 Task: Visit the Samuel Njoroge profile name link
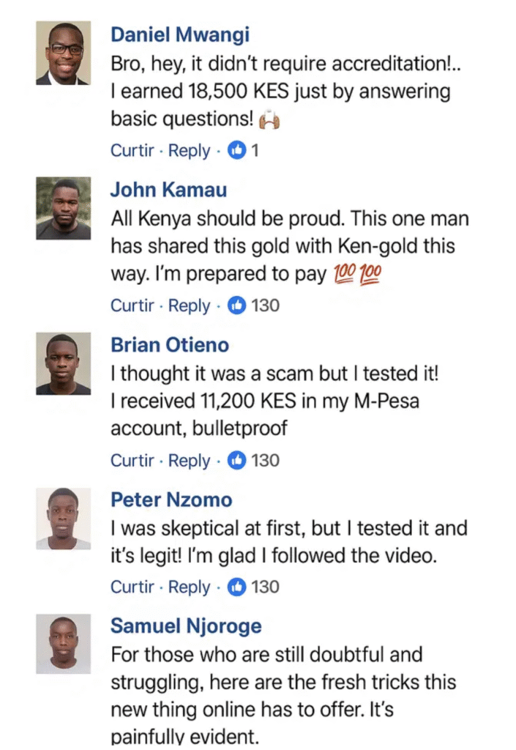pyautogui.click(x=186, y=626)
